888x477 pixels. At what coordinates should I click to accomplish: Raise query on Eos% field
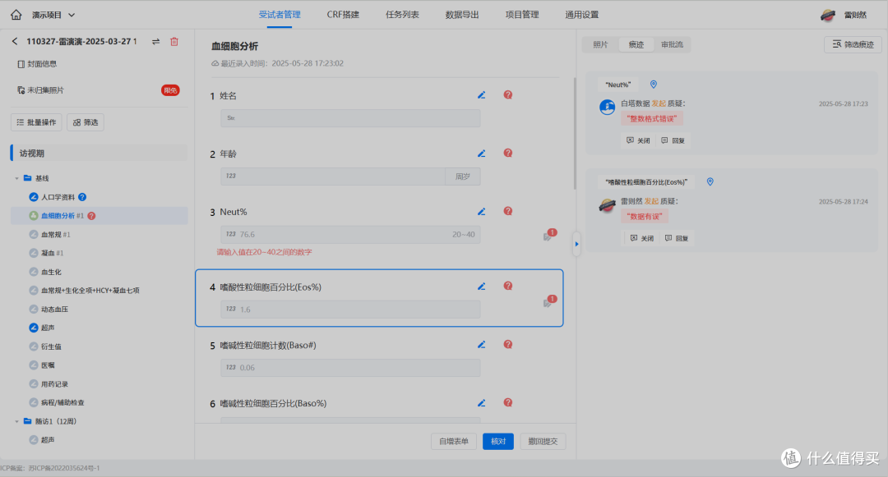508,286
